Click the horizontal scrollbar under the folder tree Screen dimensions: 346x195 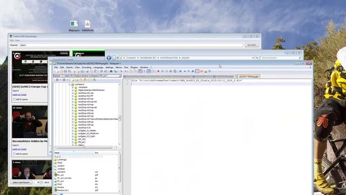85,147
